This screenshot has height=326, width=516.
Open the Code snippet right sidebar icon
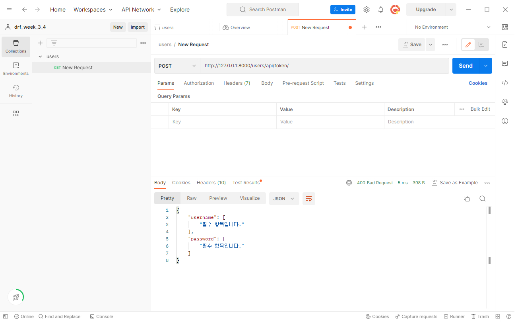[505, 83]
